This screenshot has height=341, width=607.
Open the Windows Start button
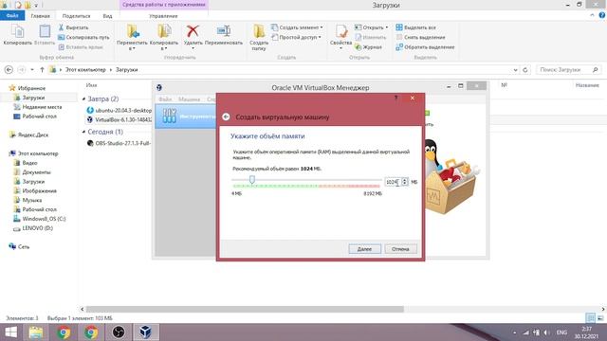[x=10, y=332]
